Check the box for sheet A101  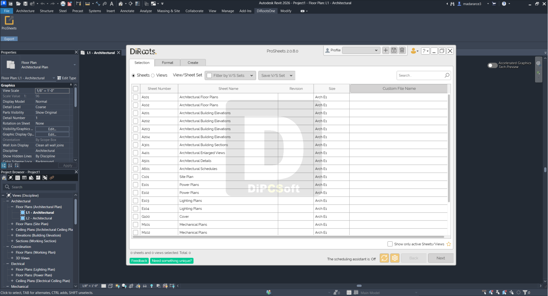(x=136, y=97)
